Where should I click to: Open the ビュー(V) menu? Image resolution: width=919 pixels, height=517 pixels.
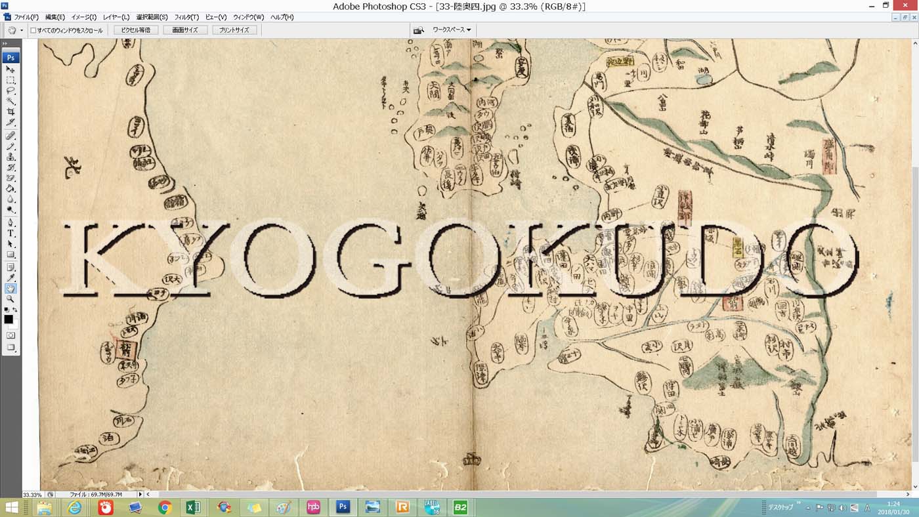216,17
